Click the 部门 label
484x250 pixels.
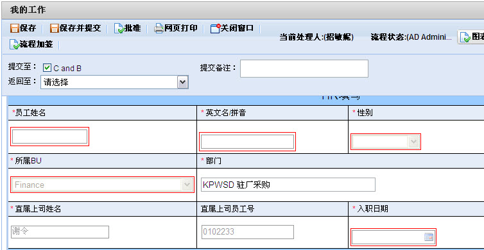point(213,161)
